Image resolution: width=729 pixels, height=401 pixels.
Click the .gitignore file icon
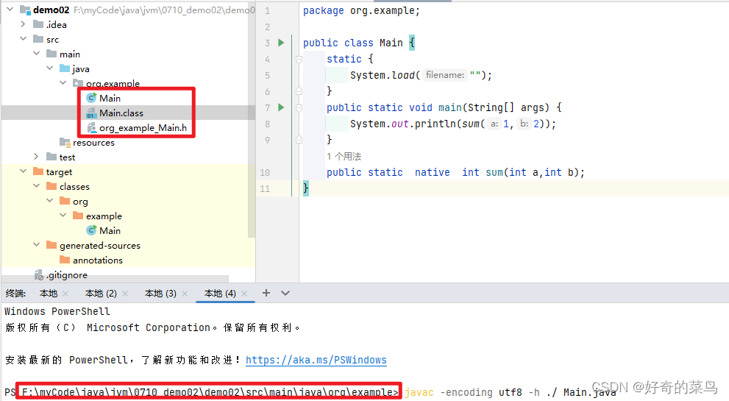38,275
